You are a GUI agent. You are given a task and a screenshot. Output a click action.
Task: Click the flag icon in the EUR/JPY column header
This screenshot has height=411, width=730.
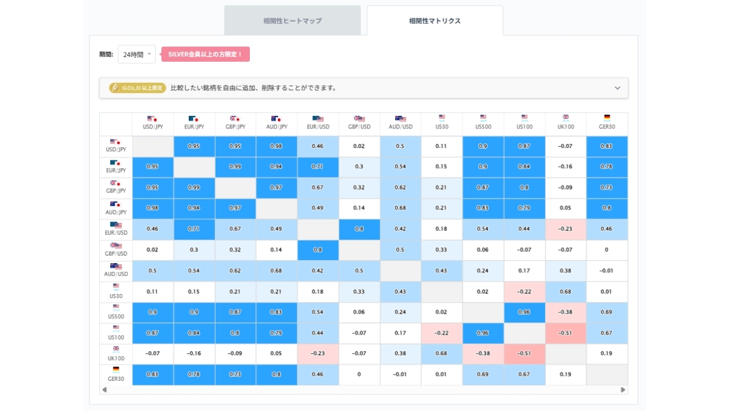(x=193, y=119)
